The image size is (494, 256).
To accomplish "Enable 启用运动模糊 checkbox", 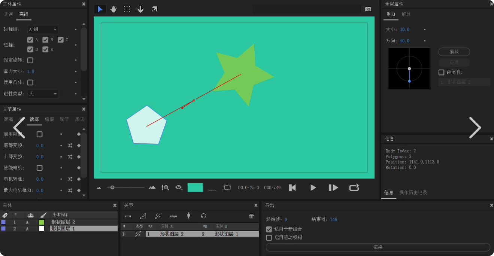I will [269, 238].
